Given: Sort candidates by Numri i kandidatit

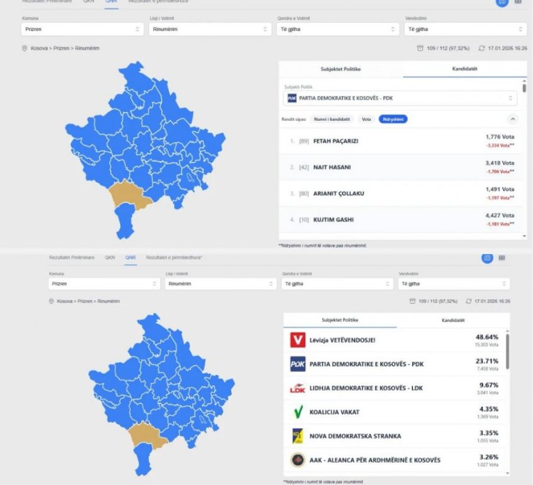Looking at the screenshot, I should (332, 119).
